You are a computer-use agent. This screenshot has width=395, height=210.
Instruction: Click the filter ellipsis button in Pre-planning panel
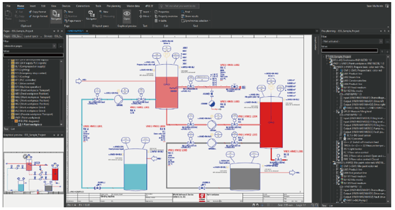(387, 41)
